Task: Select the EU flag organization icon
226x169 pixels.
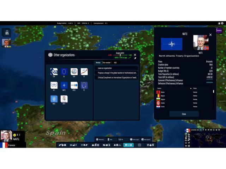Action: click(64, 71)
